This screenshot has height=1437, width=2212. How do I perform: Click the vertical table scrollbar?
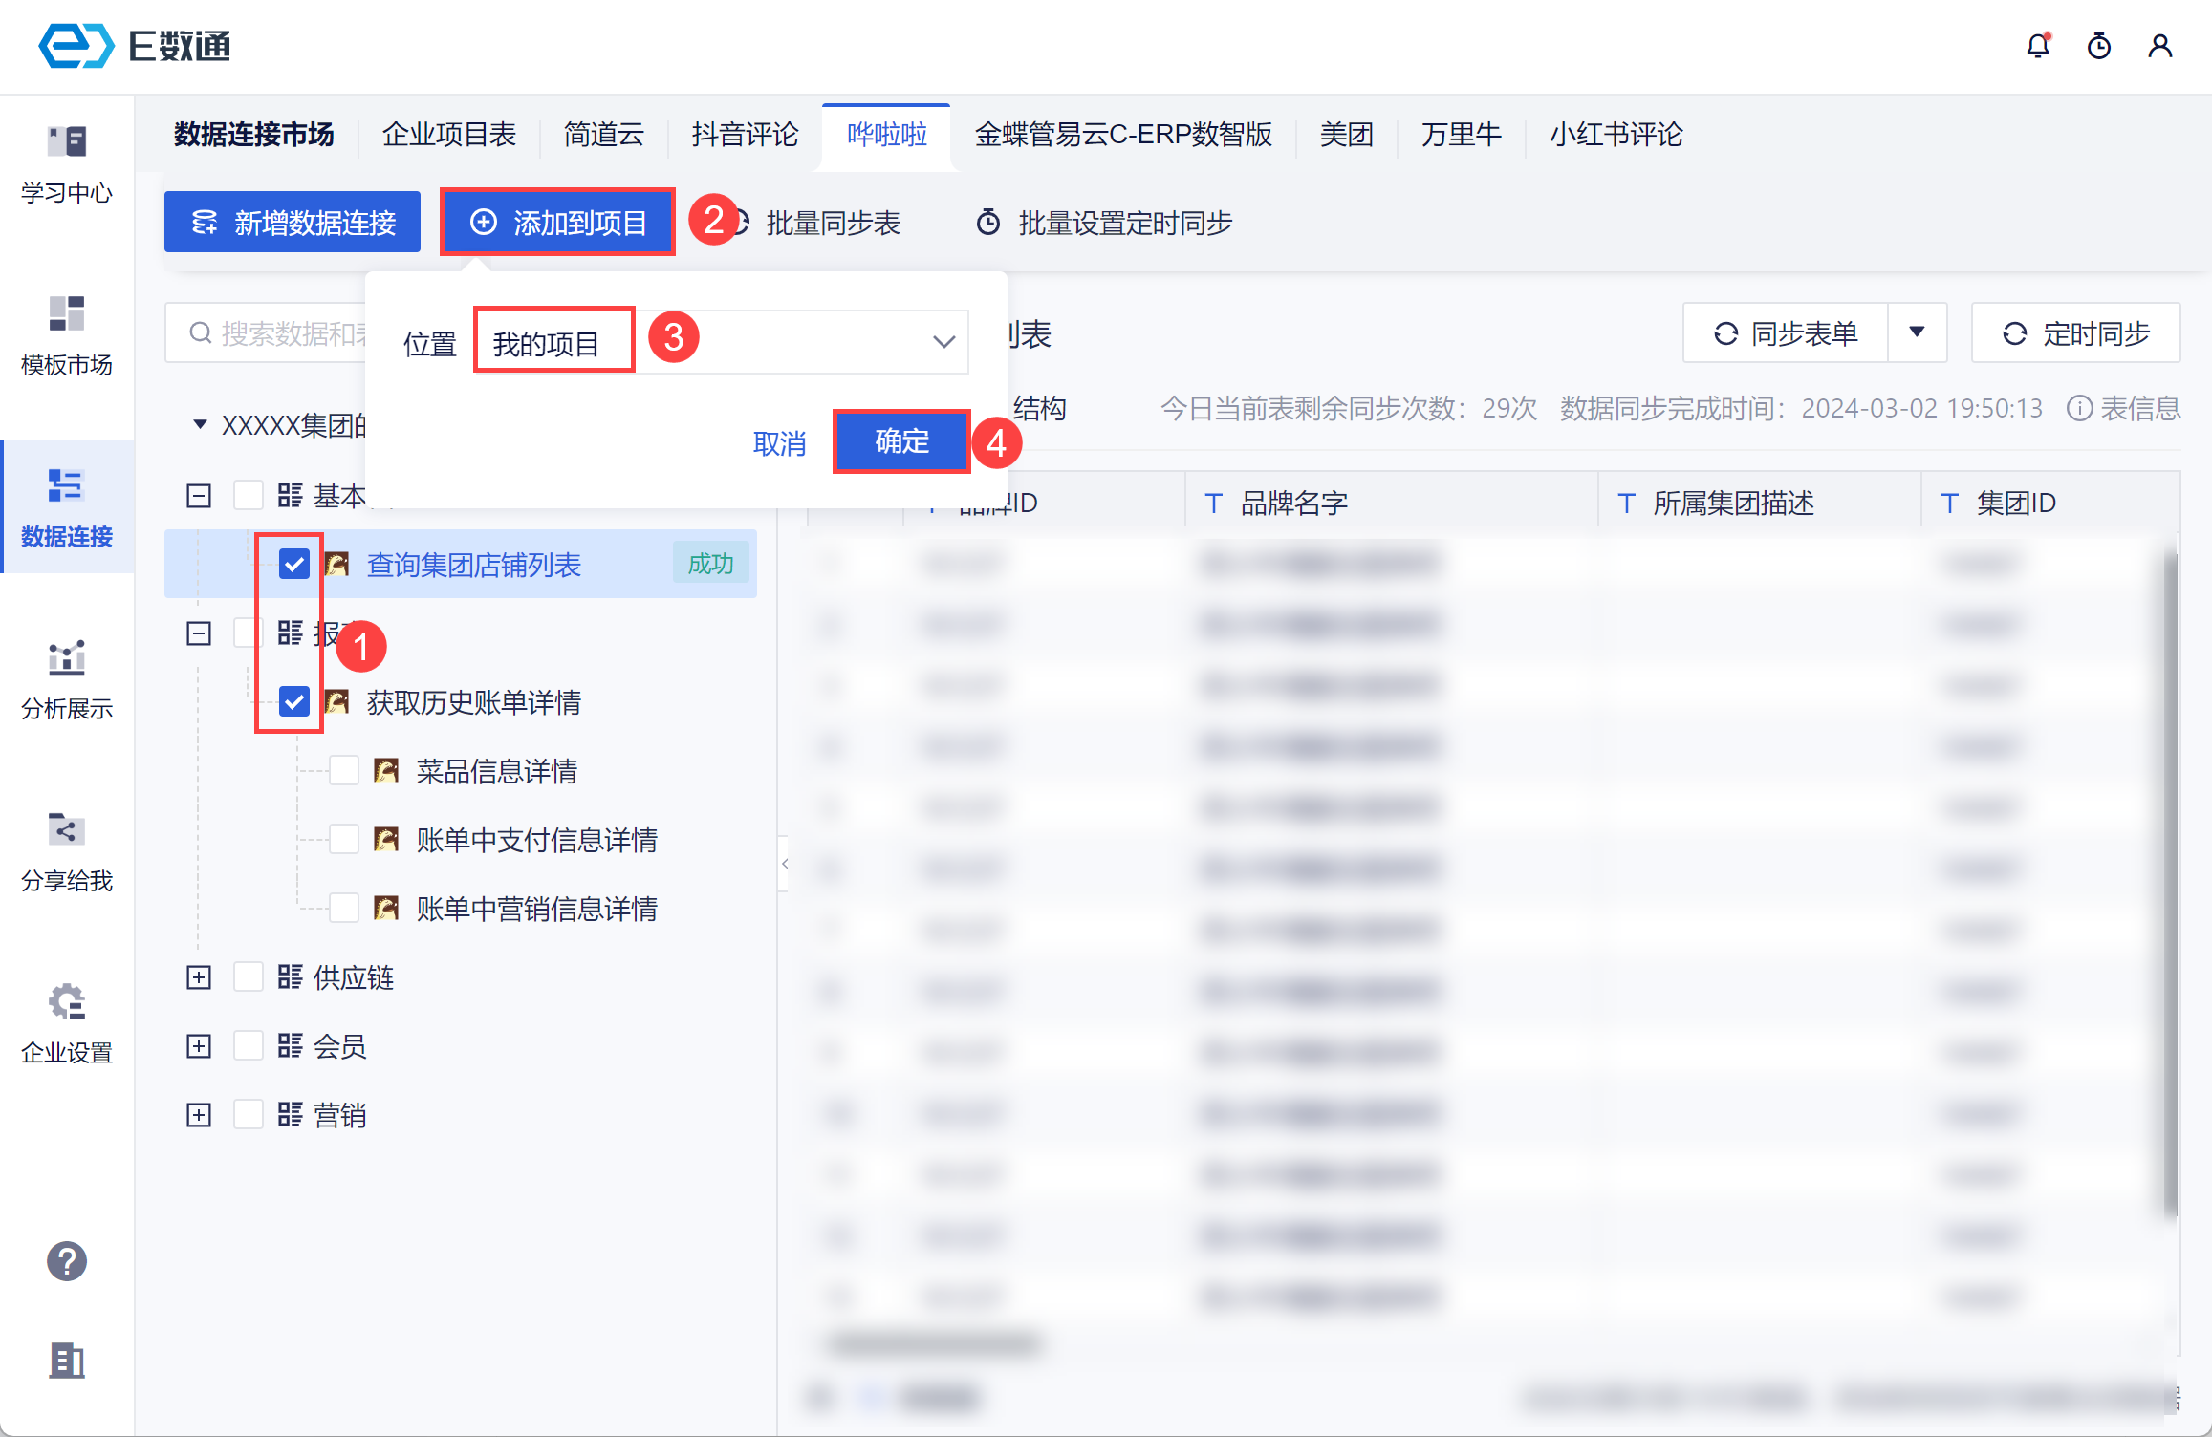point(2170,879)
